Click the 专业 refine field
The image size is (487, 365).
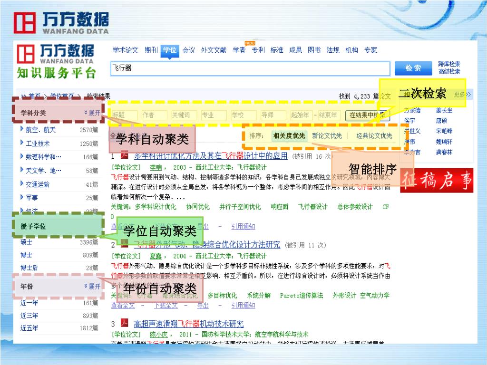[x=214, y=115]
